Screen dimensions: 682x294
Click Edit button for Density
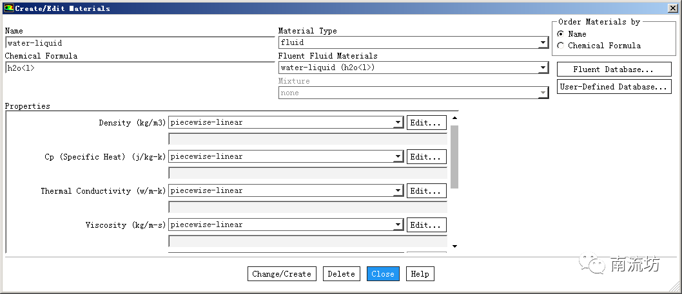(427, 123)
